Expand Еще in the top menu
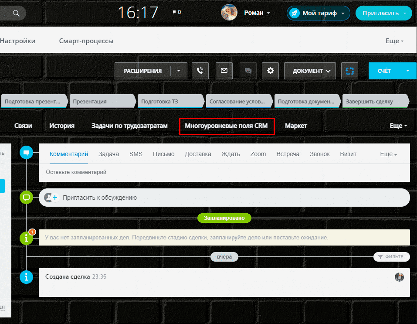This screenshot has height=324, width=417. tap(394, 41)
